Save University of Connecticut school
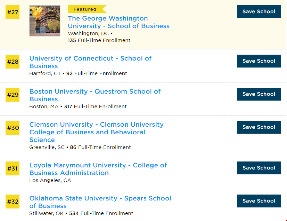The width and height of the screenshot is (287, 221). click(x=259, y=61)
